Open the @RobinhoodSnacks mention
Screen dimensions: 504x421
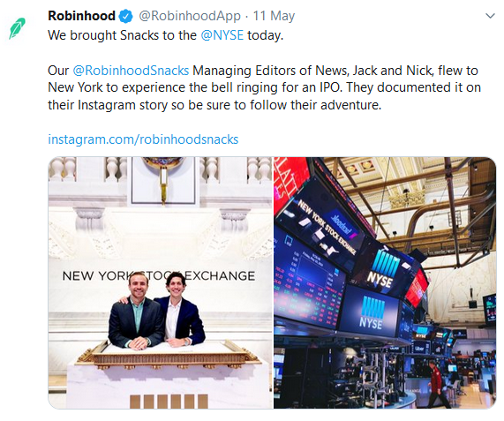(131, 71)
